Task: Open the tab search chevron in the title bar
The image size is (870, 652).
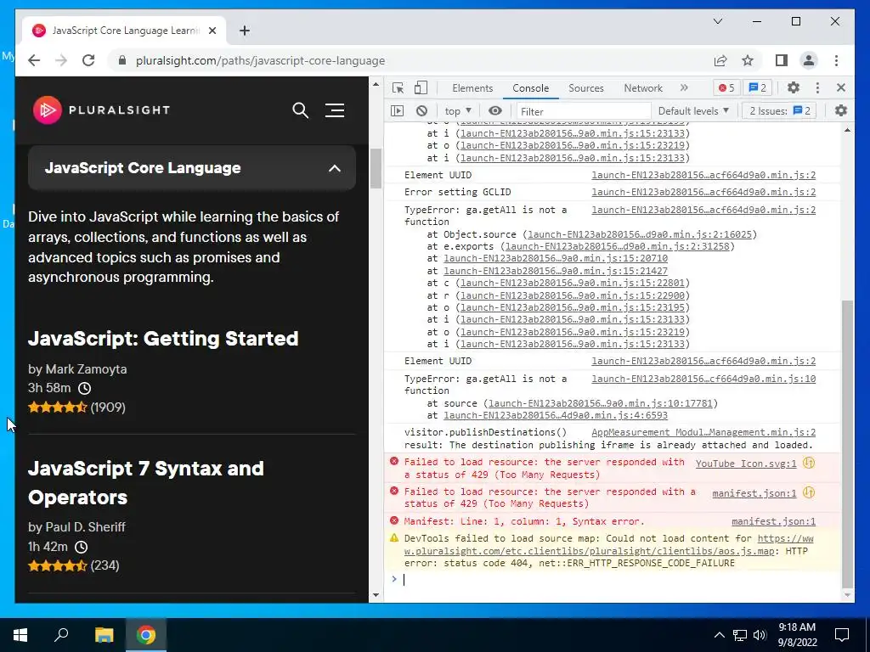Action: 717,21
